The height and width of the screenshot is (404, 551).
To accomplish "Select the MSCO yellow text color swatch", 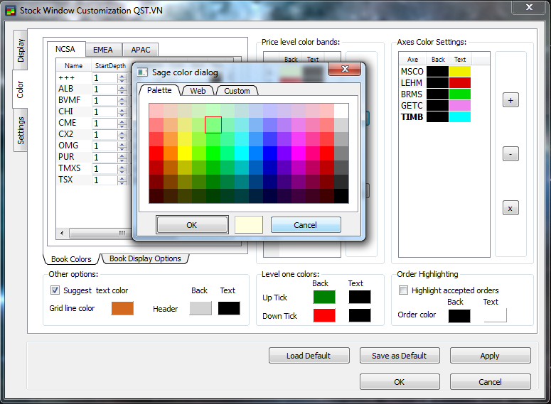I will point(459,72).
